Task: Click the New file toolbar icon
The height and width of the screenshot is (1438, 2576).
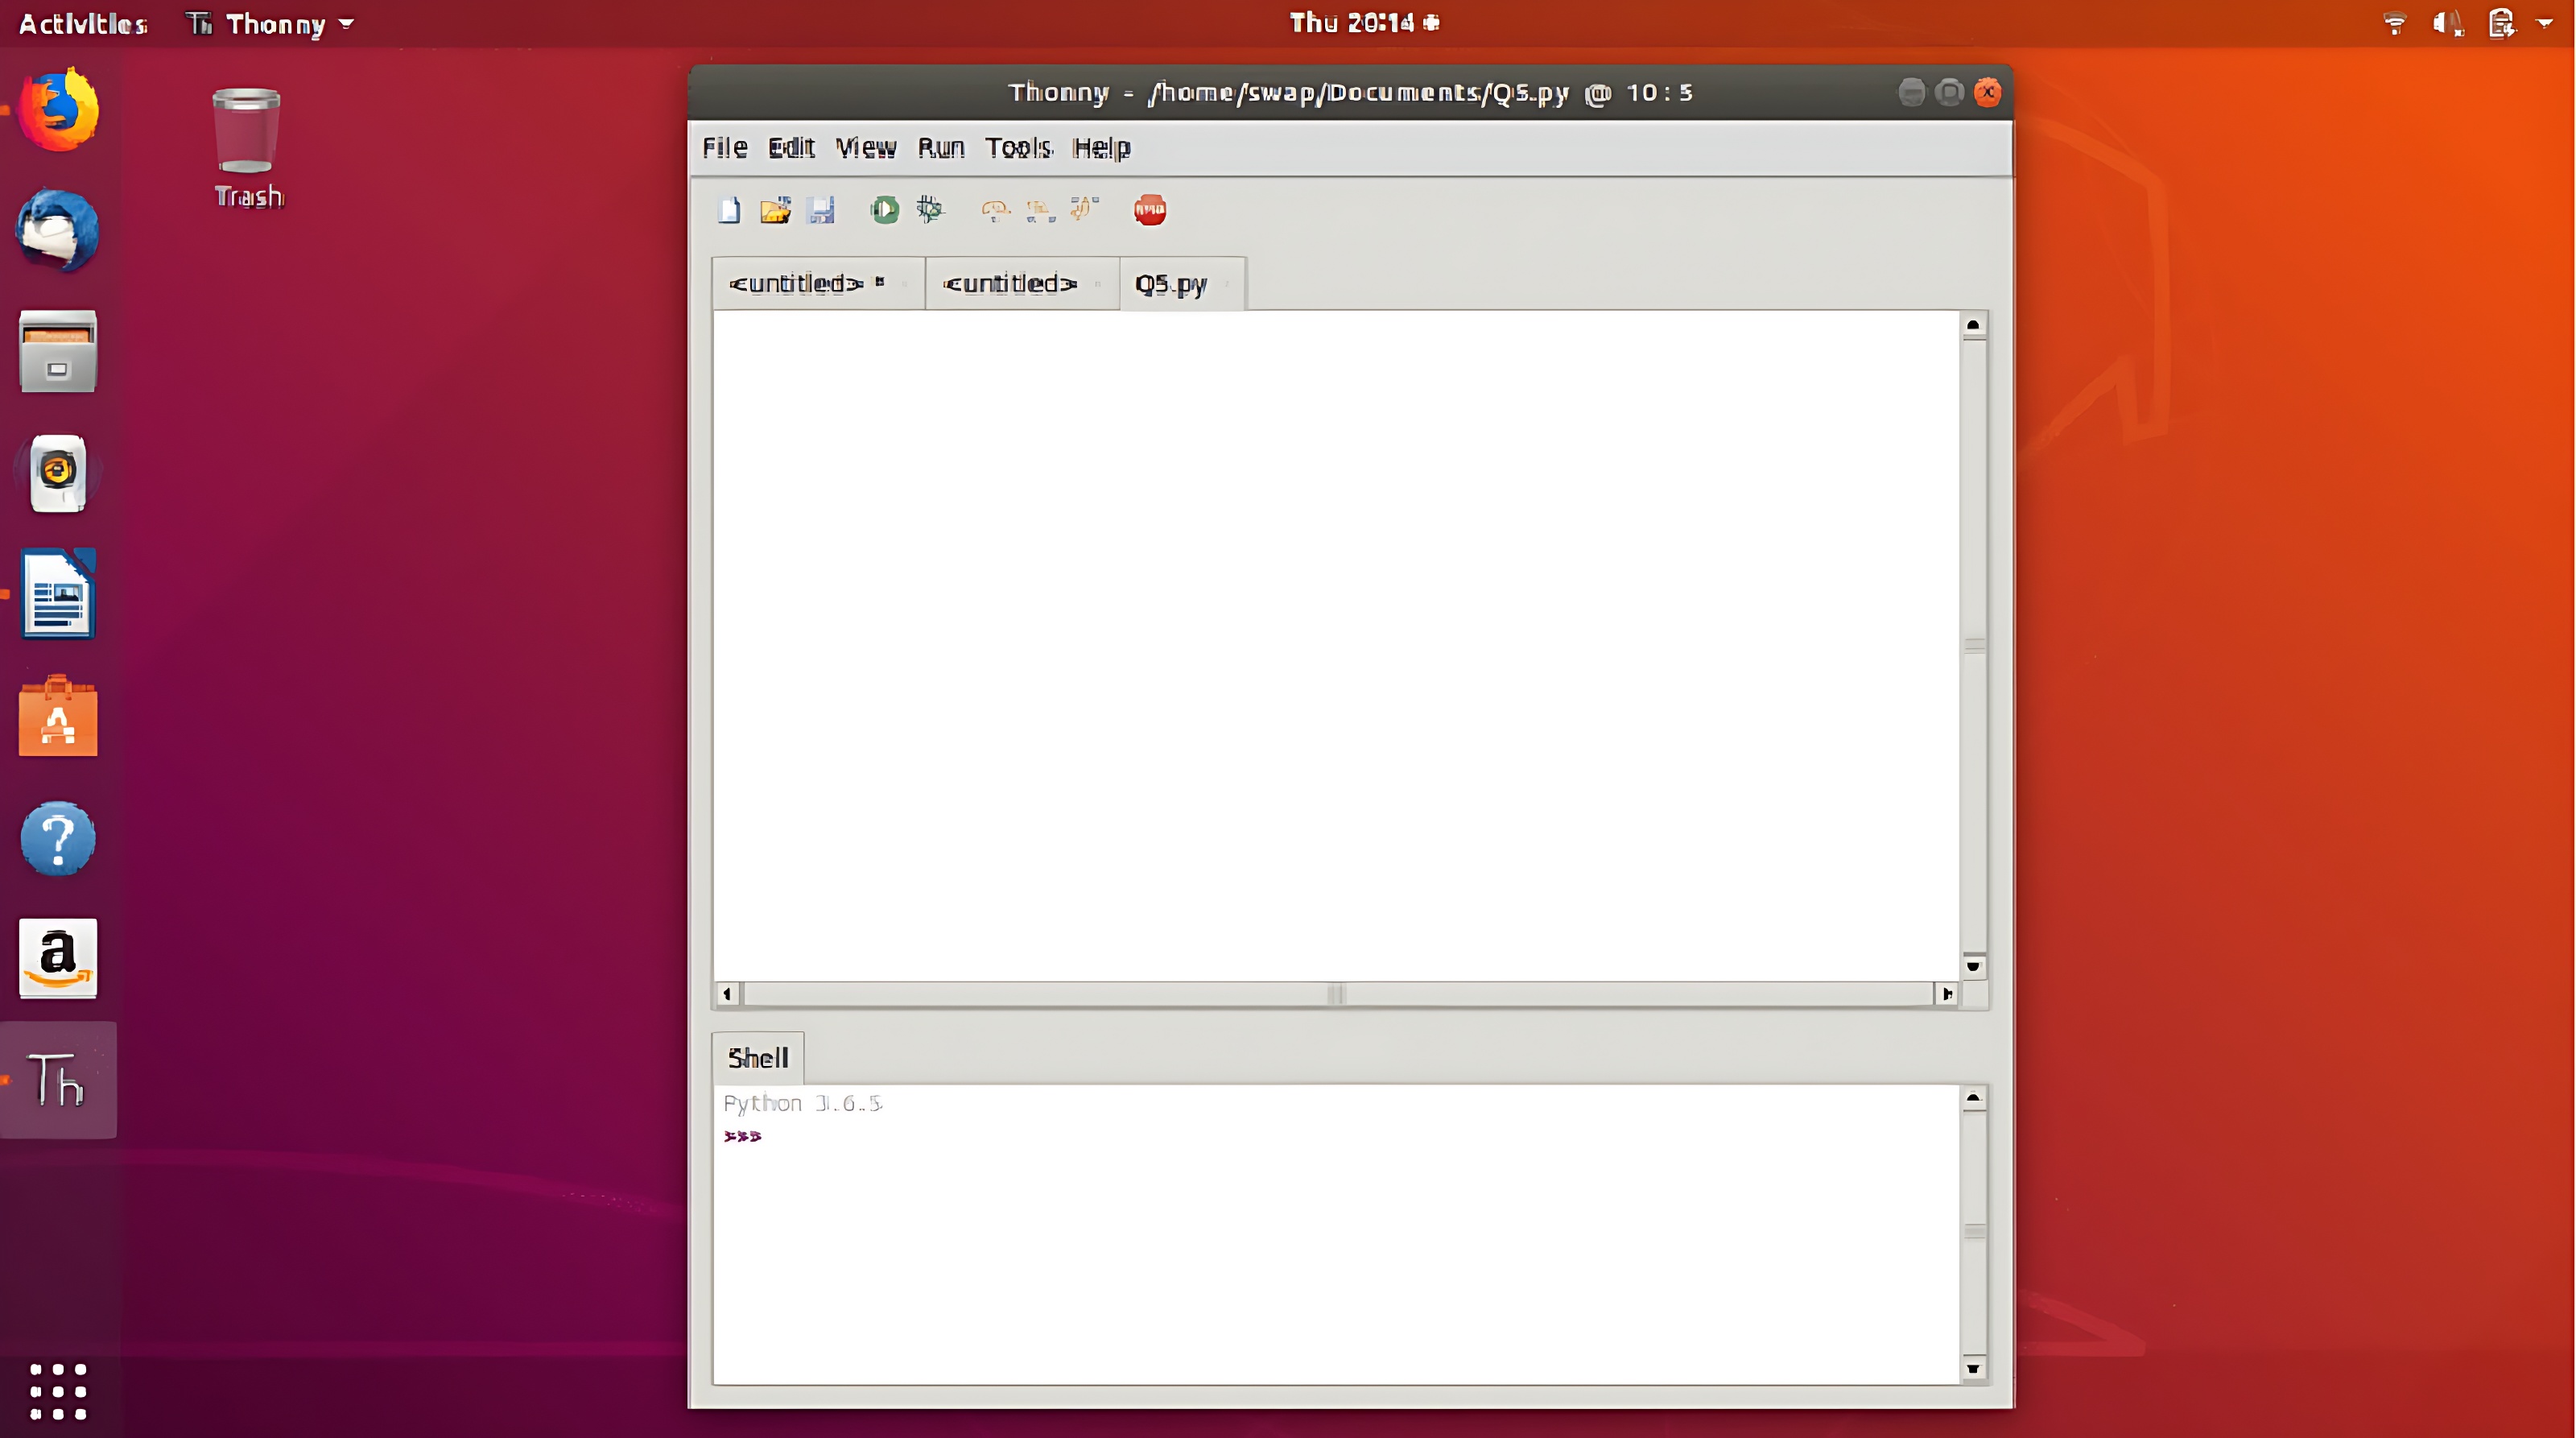Action: (729, 210)
